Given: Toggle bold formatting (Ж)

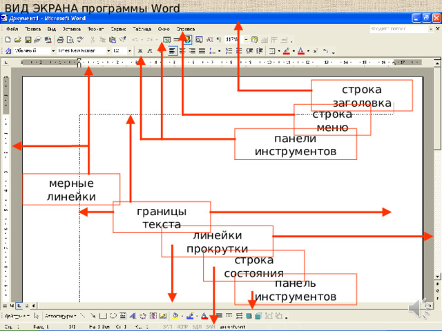Looking at the screenshot, I should click(140, 51).
